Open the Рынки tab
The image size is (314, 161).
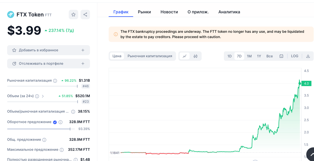click(144, 12)
